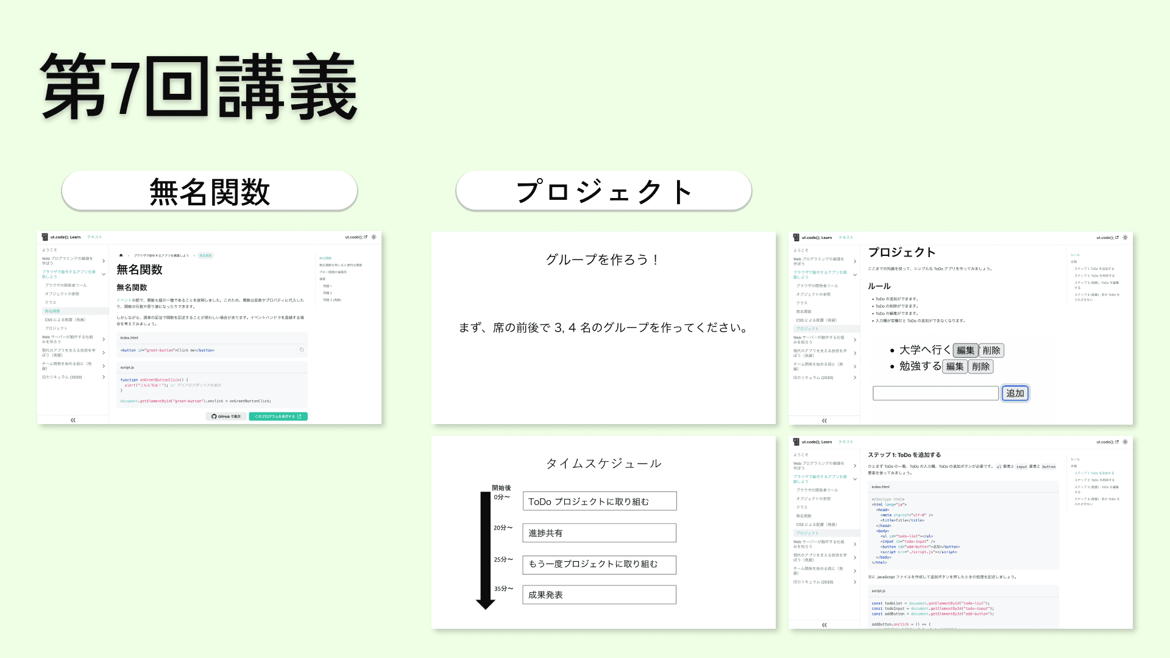
Task: Toggle sun theme icon in プロジェクト ルール screenshot
Action: (x=1126, y=238)
